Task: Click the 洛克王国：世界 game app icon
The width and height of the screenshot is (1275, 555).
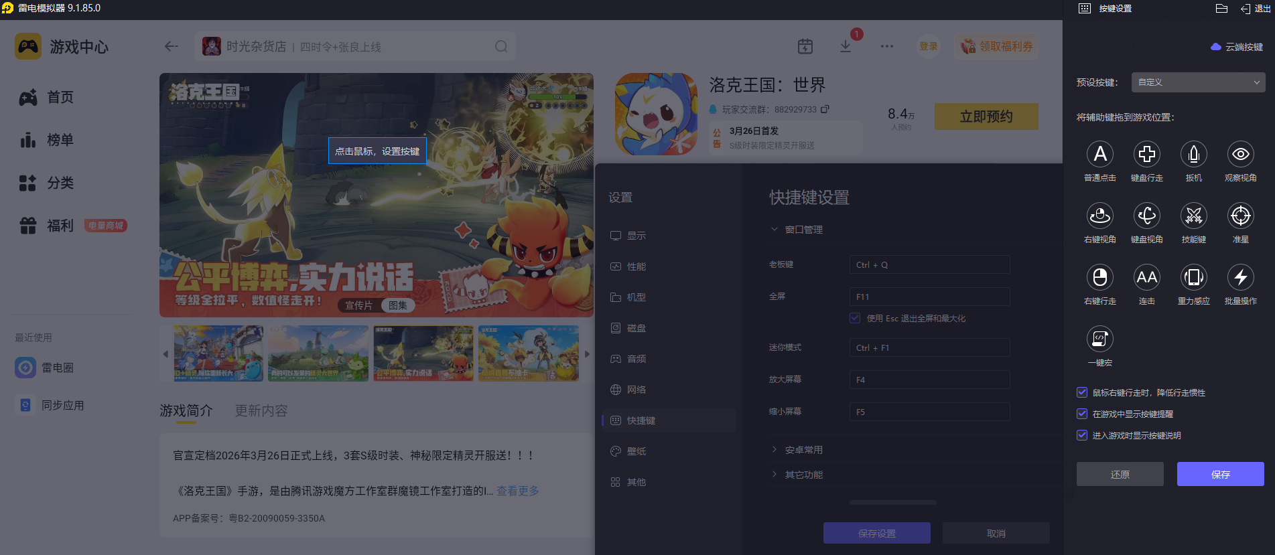Action: 656,114
